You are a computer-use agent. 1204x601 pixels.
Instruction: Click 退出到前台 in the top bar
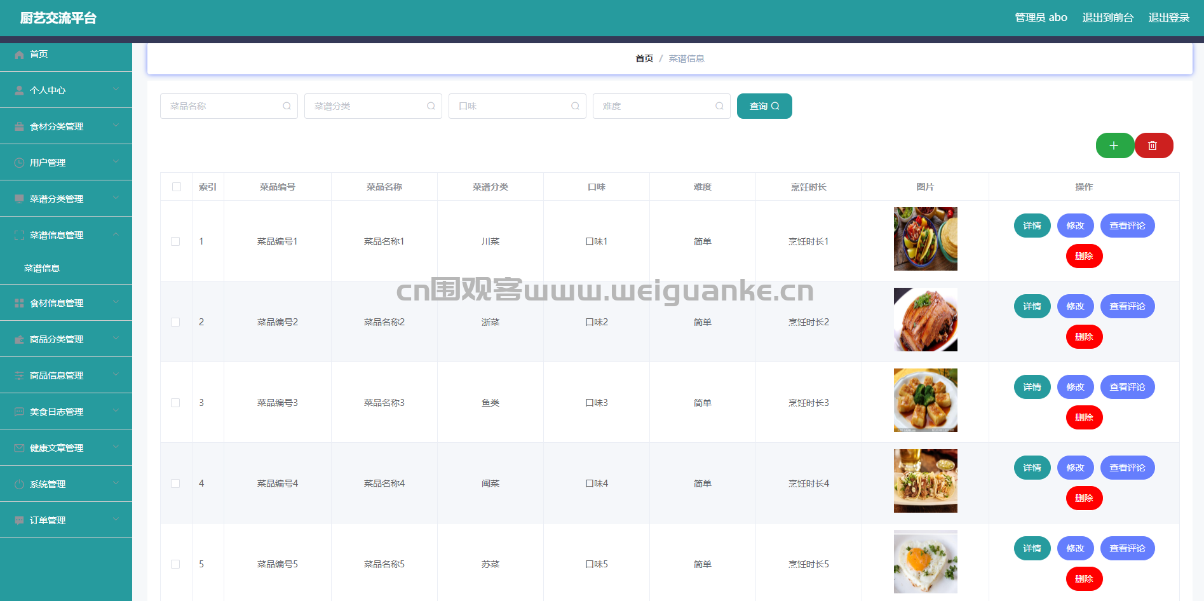coord(1107,18)
